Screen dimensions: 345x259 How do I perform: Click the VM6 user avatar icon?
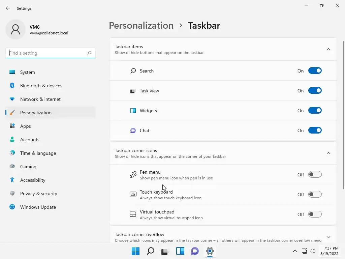tap(15, 29)
